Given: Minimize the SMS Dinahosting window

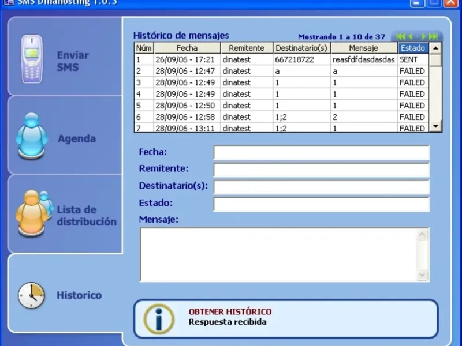Looking at the screenshot, I should coord(417,3).
